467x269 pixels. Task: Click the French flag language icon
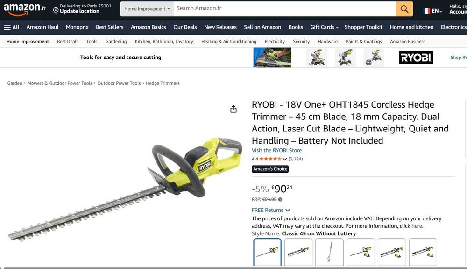(427, 11)
